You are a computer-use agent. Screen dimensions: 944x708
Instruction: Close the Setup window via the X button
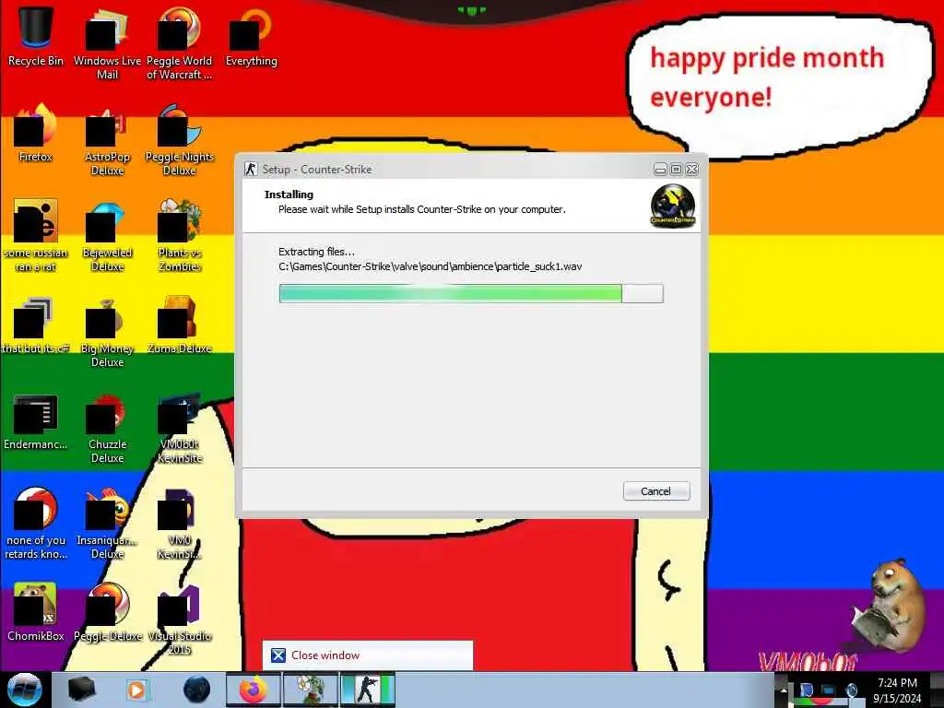click(x=691, y=170)
